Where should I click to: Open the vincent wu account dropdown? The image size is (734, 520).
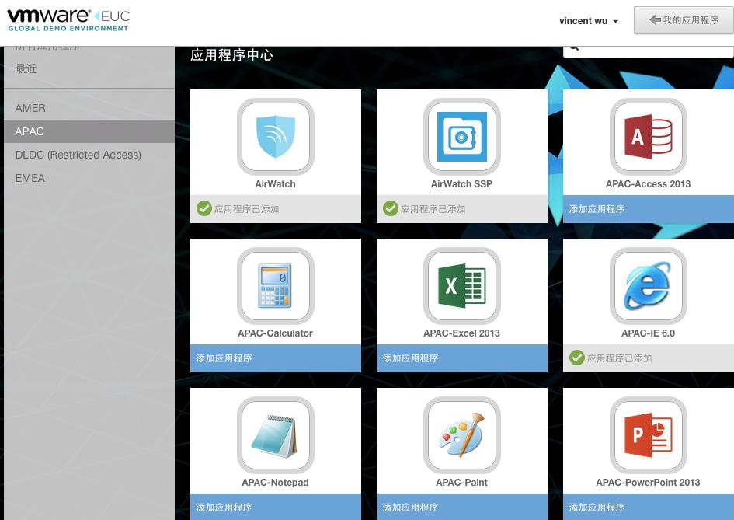[x=588, y=21]
